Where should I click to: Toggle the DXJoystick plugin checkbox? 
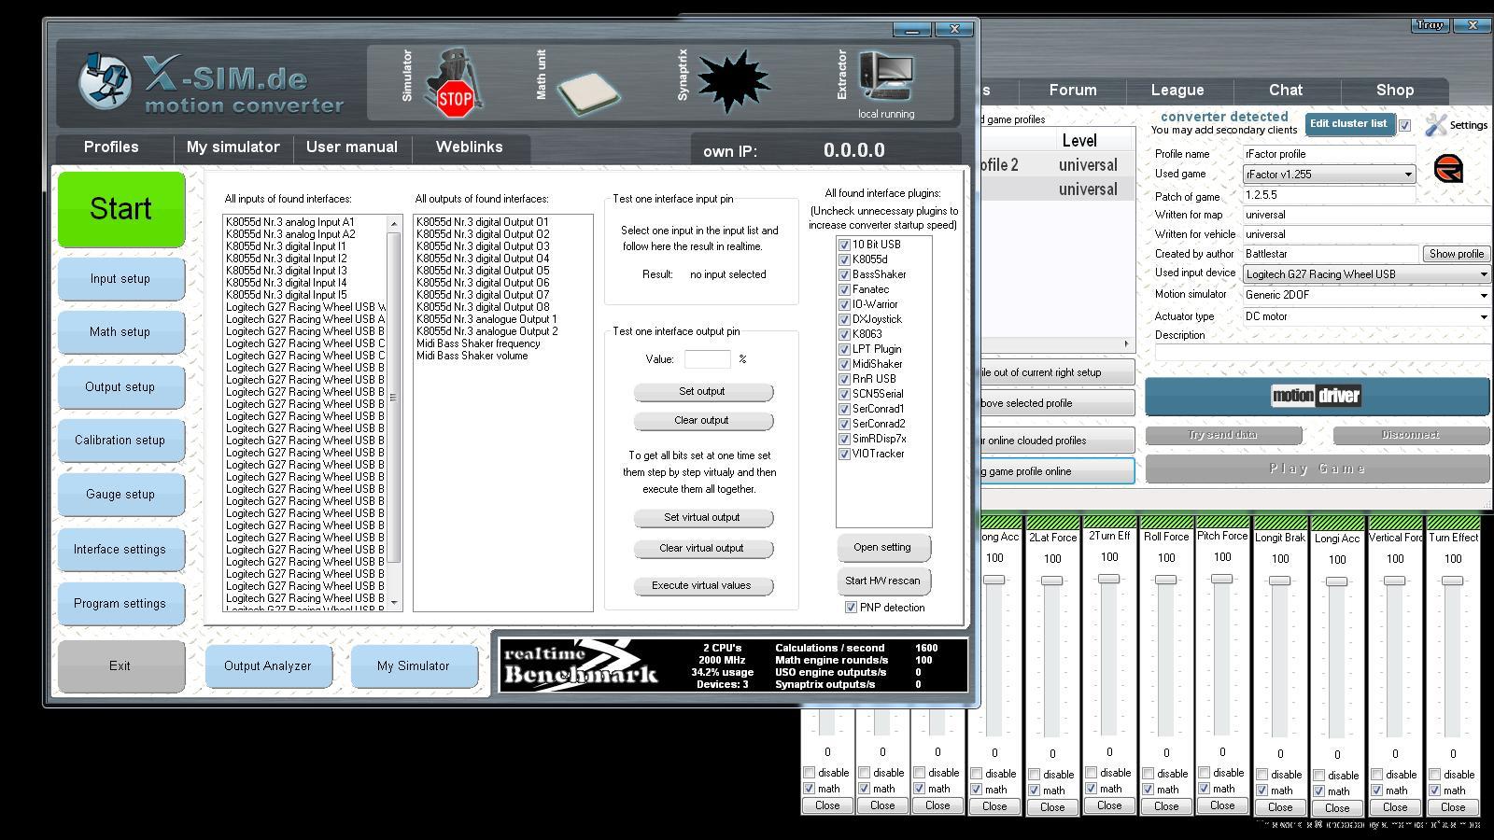tap(844, 319)
